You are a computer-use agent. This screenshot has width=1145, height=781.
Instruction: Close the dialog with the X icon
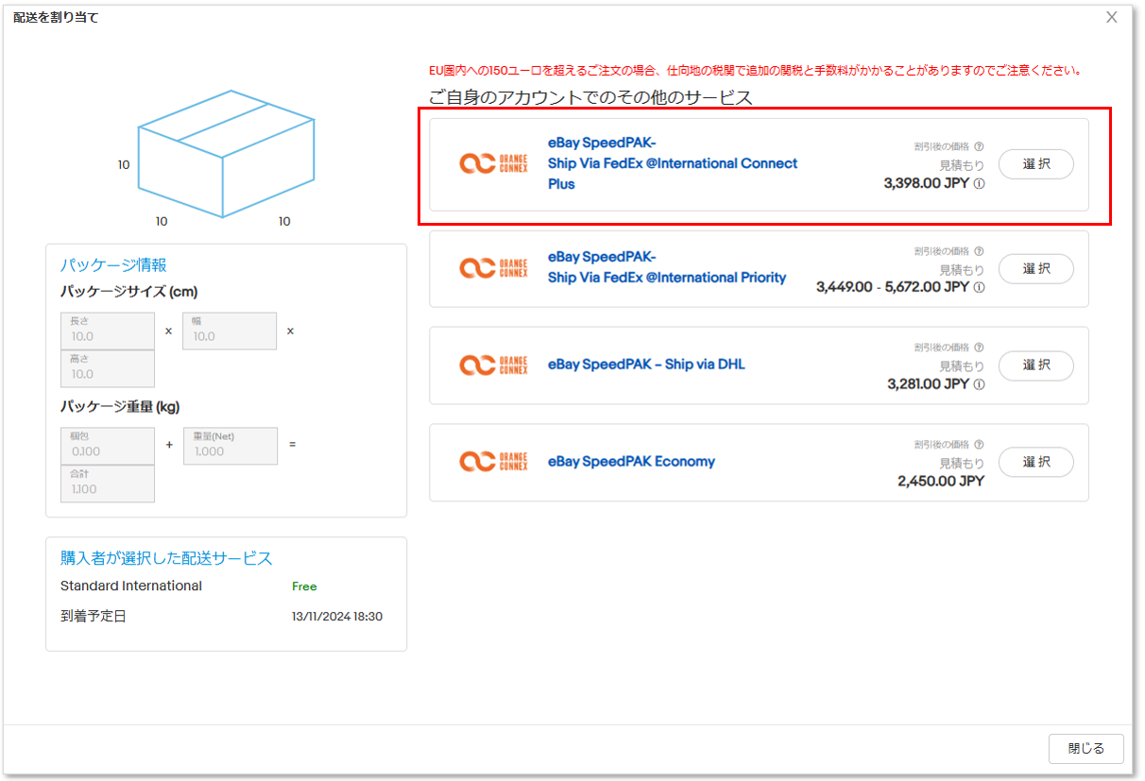click(1112, 17)
